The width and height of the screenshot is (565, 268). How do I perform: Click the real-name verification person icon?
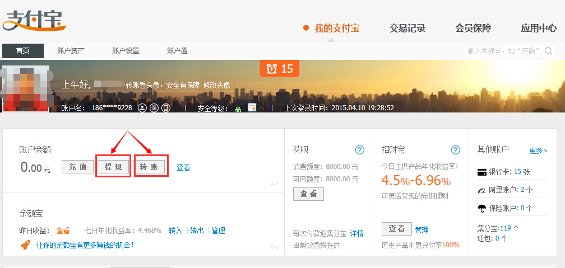(142, 107)
